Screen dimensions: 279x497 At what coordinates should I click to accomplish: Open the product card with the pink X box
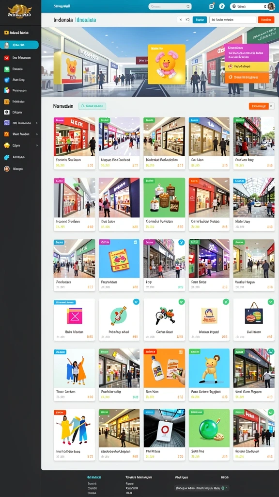[74, 319]
